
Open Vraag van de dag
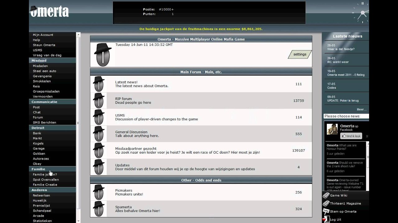(47, 55)
